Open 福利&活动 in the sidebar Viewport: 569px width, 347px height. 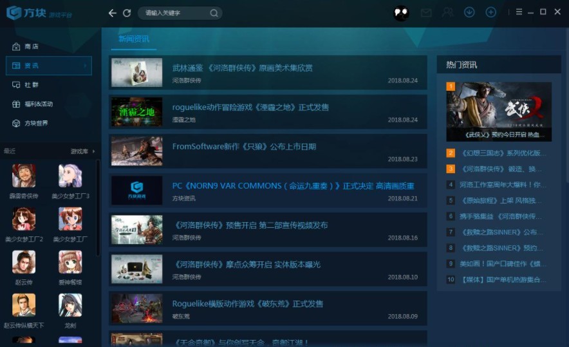click(38, 104)
